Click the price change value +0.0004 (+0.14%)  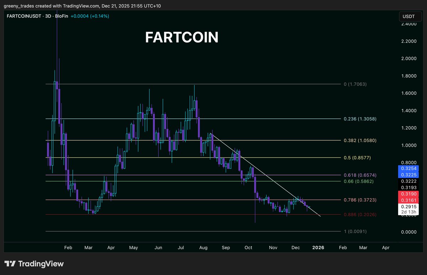click(x=91, y=16)
